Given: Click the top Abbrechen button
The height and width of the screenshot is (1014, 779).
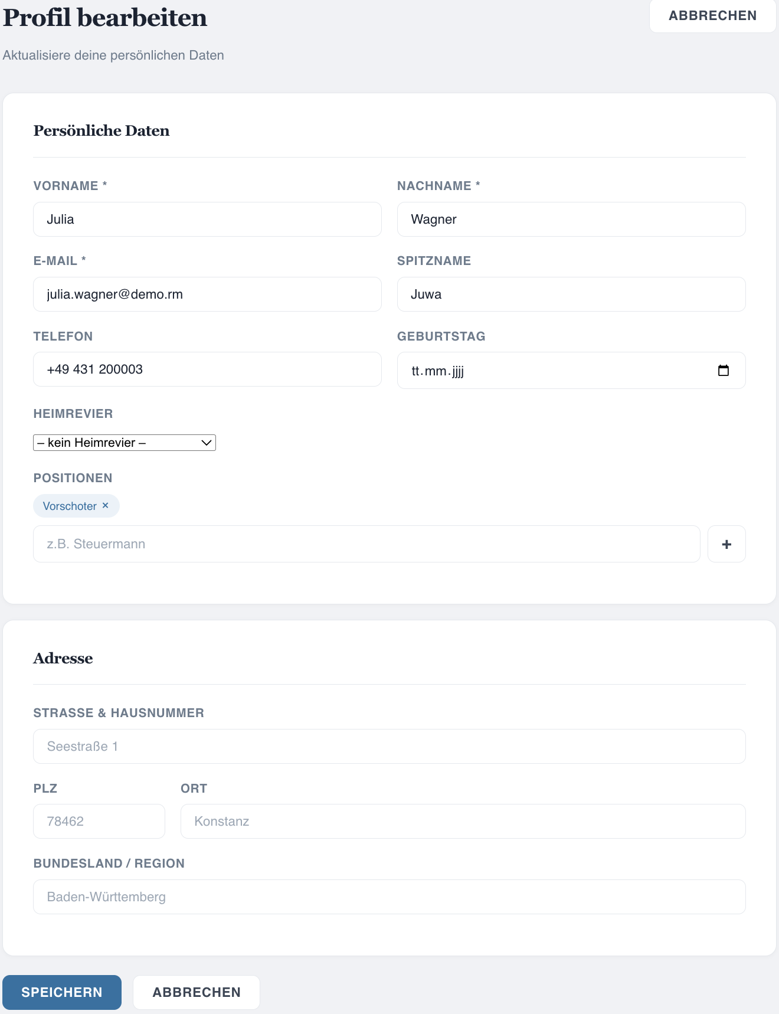Looking at the screenshot, I should coord(712,16).
